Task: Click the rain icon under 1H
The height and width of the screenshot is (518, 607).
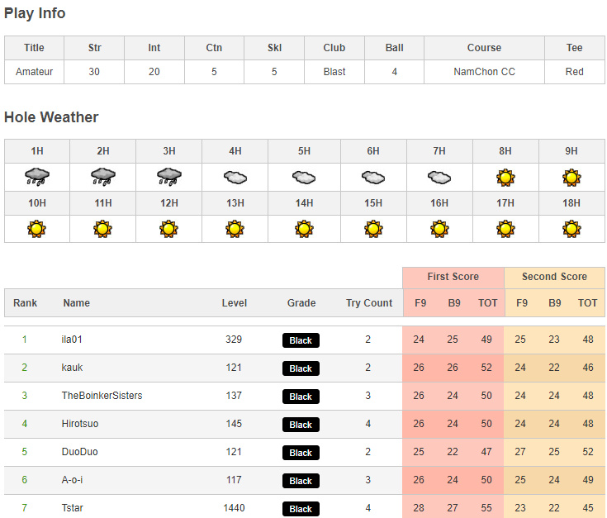Action: click(x=36, y=177)
